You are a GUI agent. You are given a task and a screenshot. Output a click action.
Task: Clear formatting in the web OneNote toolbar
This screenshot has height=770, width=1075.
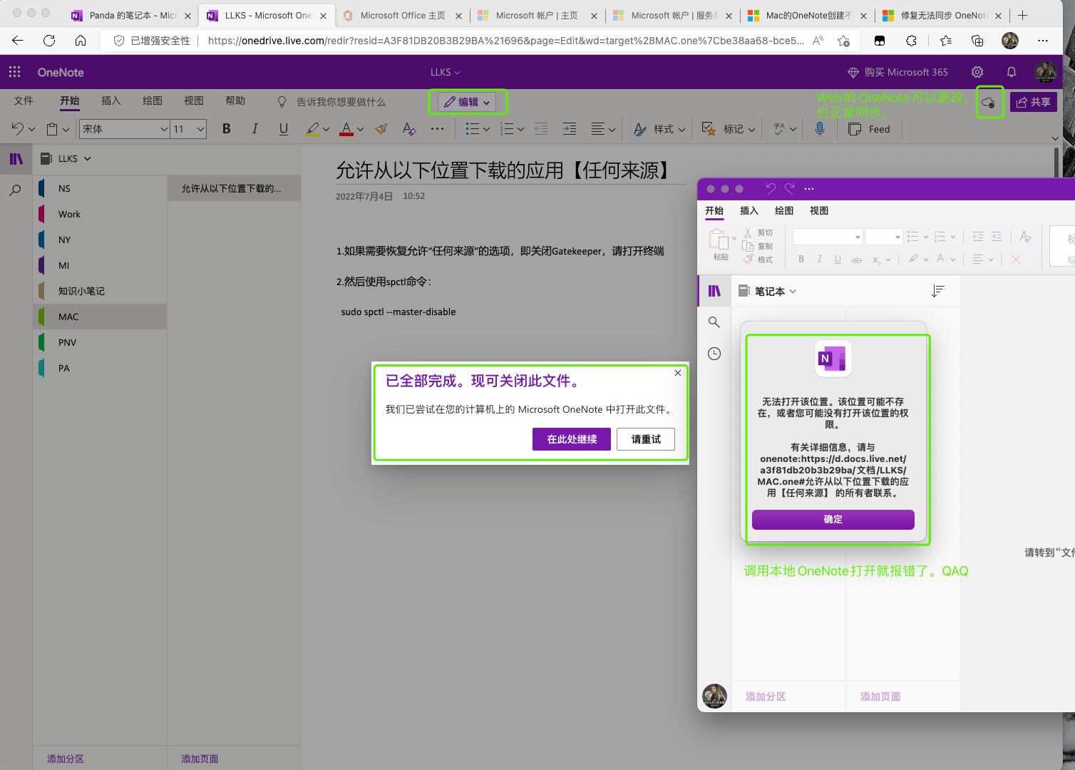coord(409,129)
